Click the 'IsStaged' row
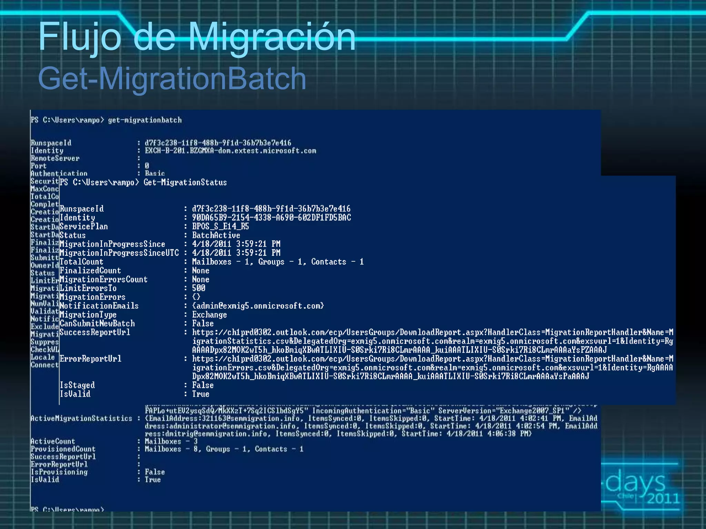The width and height of the screenshot is (706, 529). [137, 385]
